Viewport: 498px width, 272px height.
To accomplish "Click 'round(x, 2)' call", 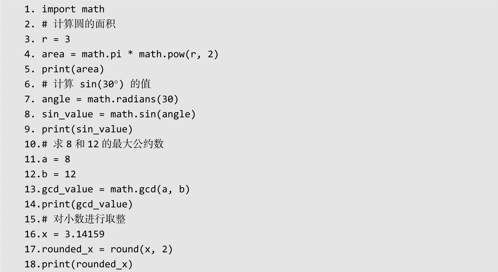I will [141, 249].
